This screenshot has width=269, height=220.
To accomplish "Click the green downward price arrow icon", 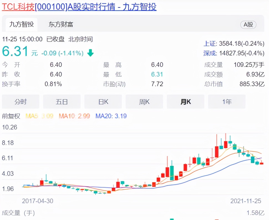I will pos(90,53).
